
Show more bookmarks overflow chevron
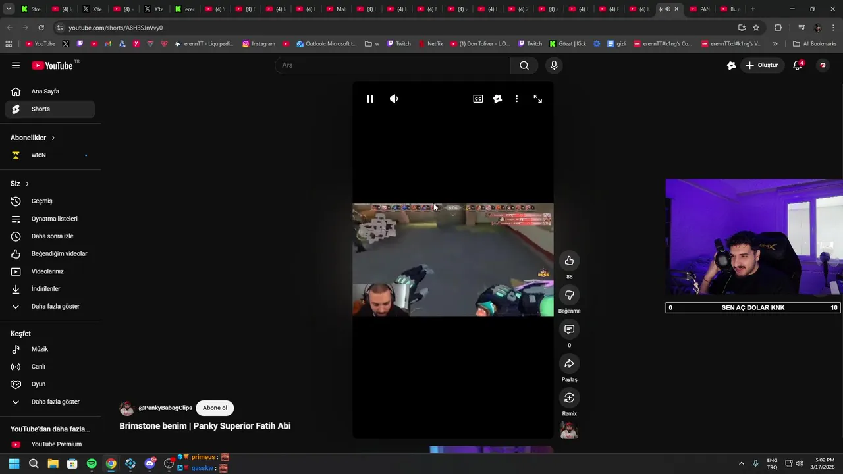pyautogui.click(x=775, y=44)
